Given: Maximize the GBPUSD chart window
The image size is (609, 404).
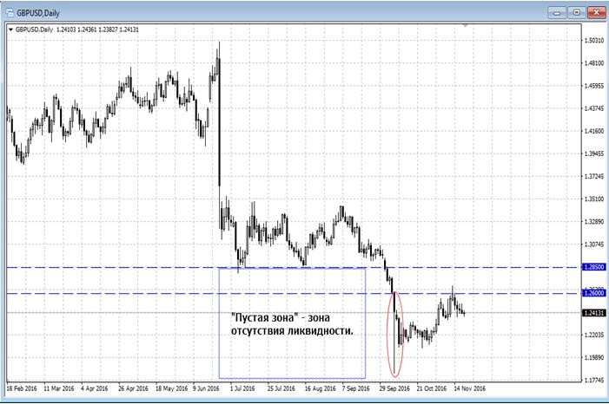Looking at the screenshot, I should [575, 11].
